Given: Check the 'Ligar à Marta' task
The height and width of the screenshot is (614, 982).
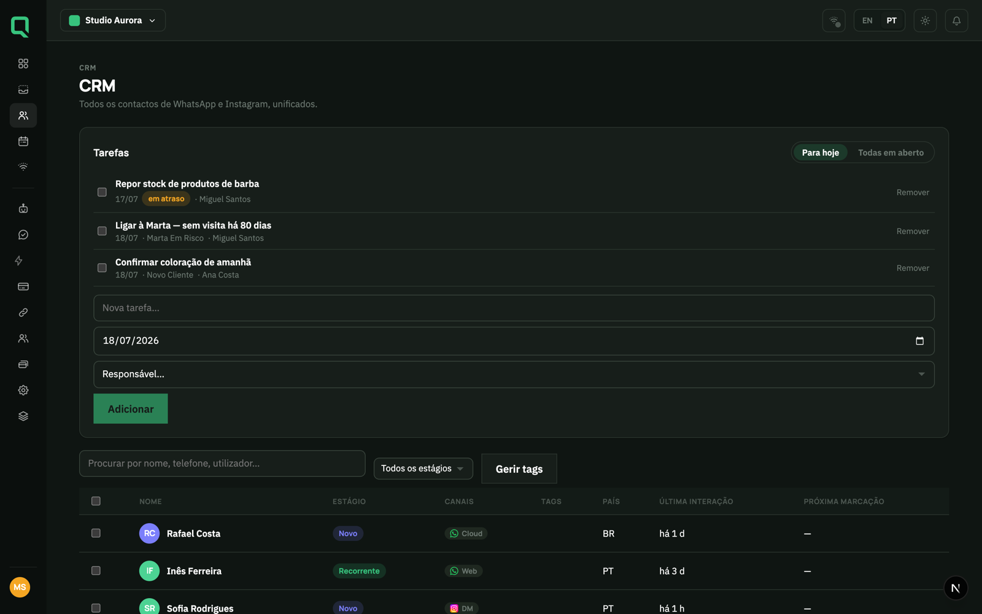Looking at the screenshot, I should (102, 231).
